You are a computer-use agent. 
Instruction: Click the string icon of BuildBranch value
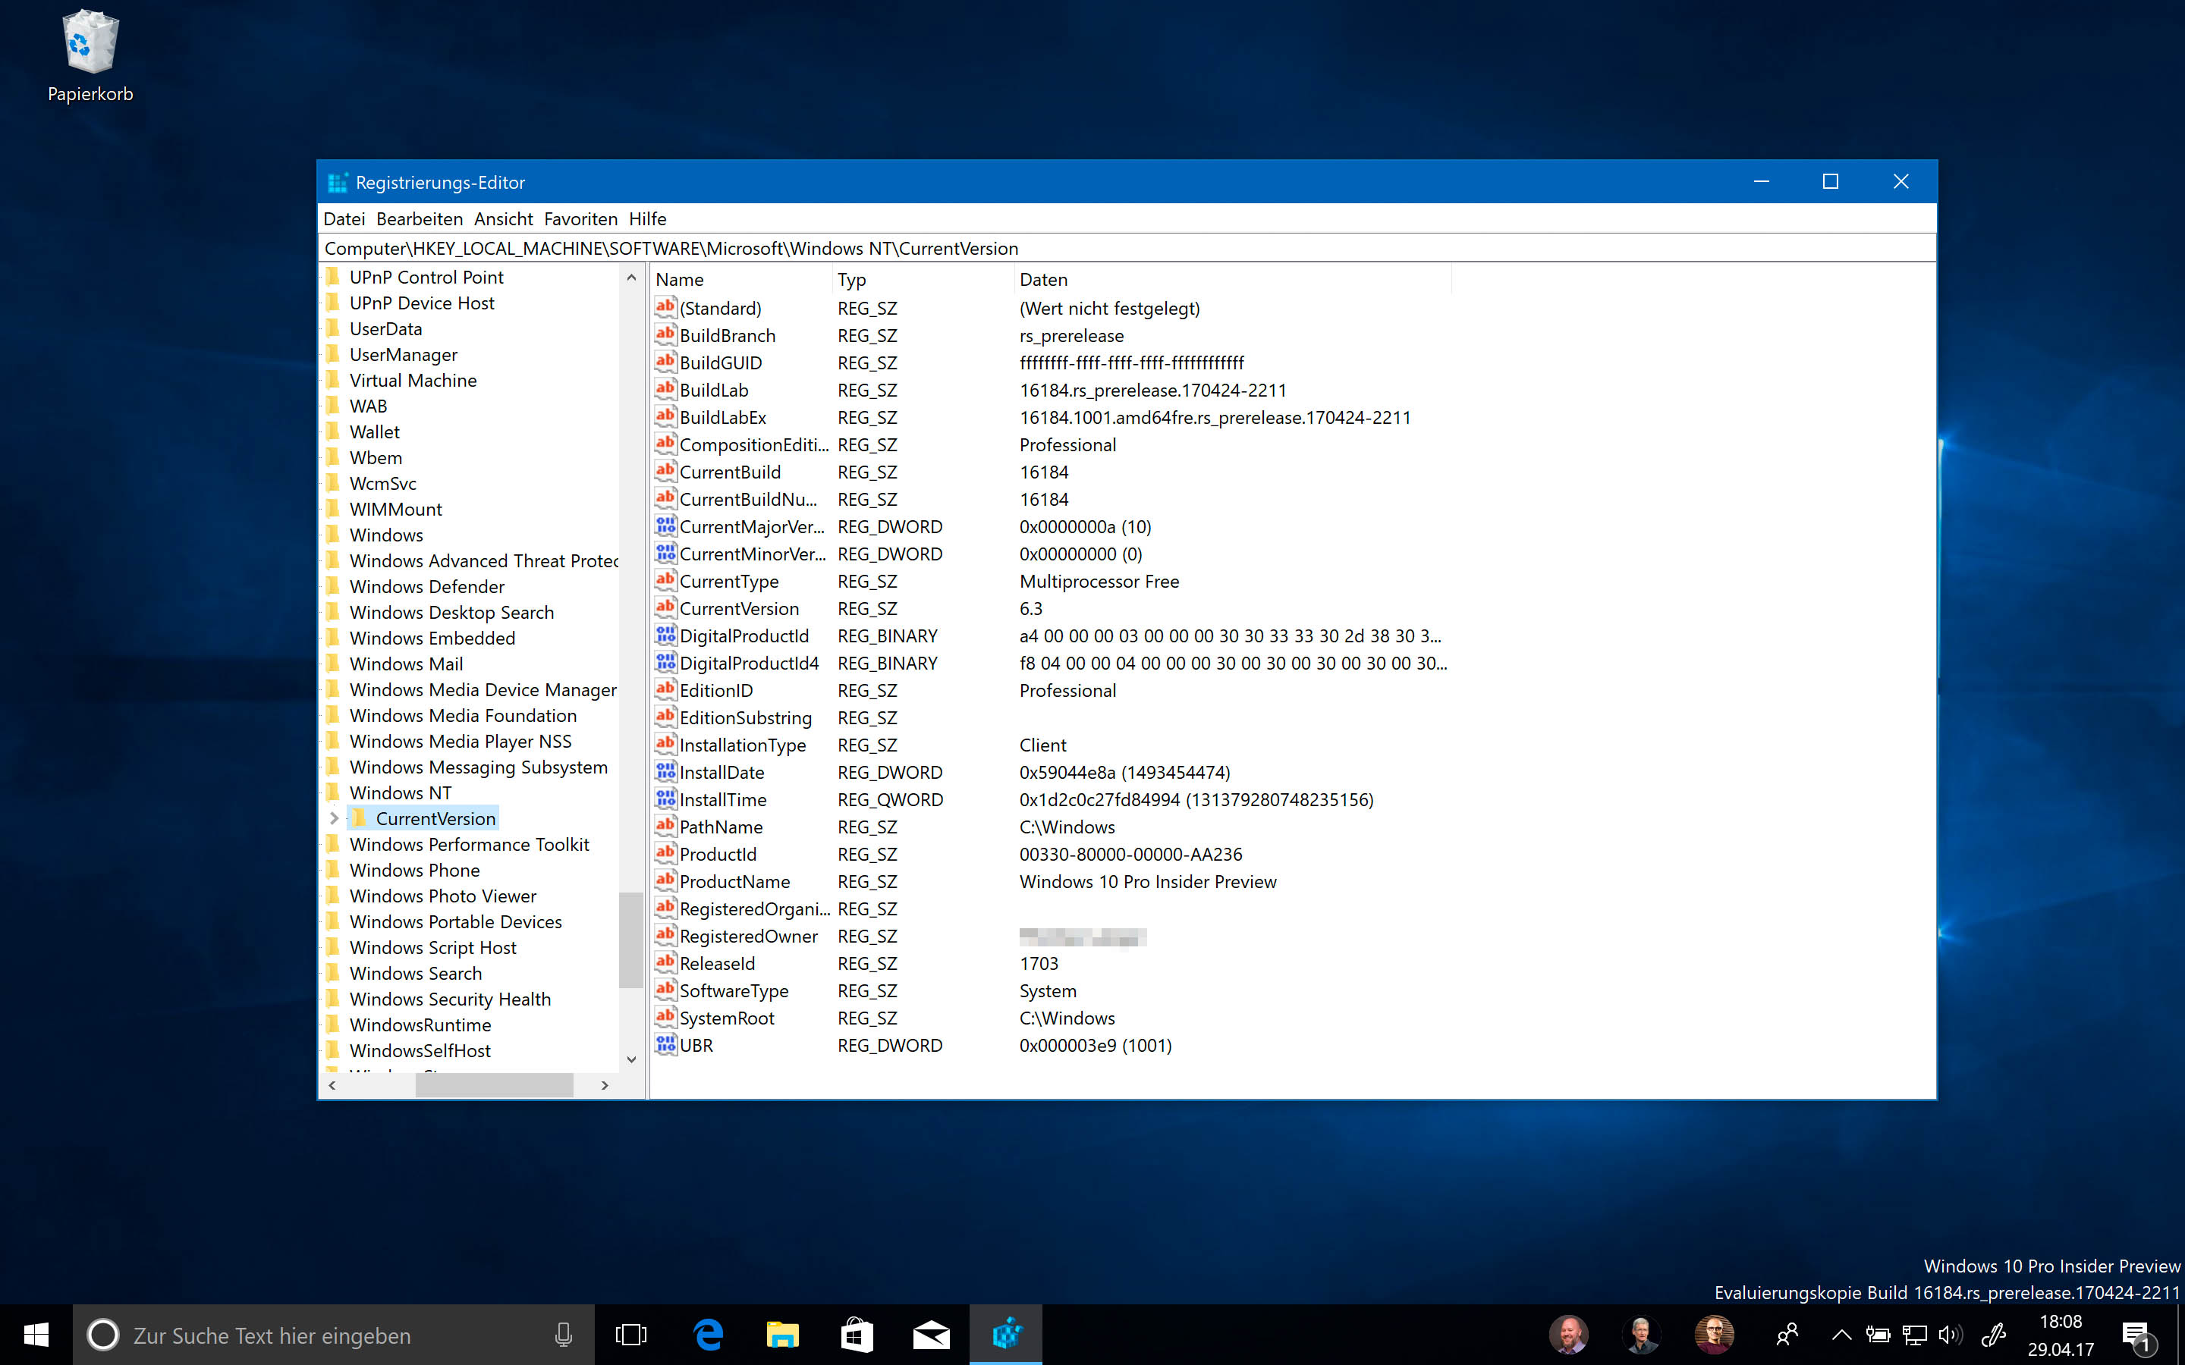pyautogui.click(x=665, y=335)
